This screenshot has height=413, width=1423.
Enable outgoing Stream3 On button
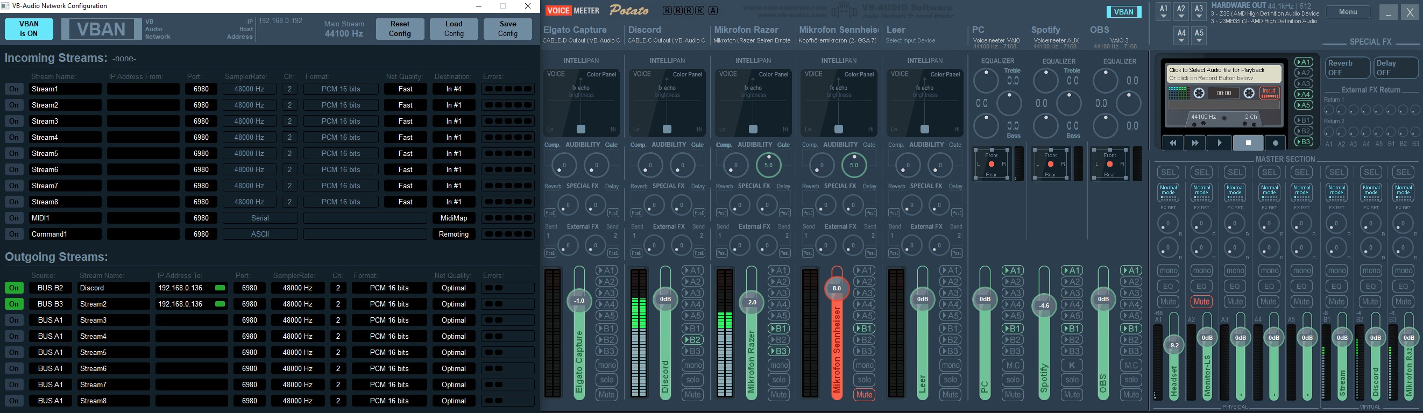coord(14,319)
